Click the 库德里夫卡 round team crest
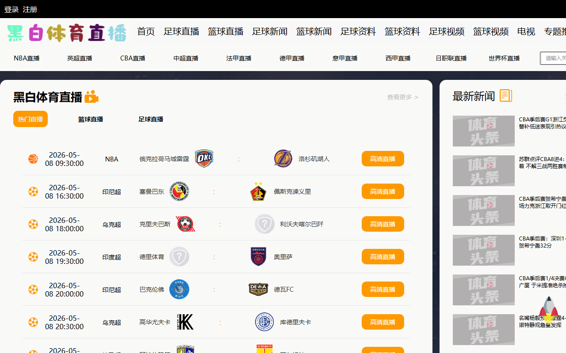The image size is (566, 353). pos(264,322)
